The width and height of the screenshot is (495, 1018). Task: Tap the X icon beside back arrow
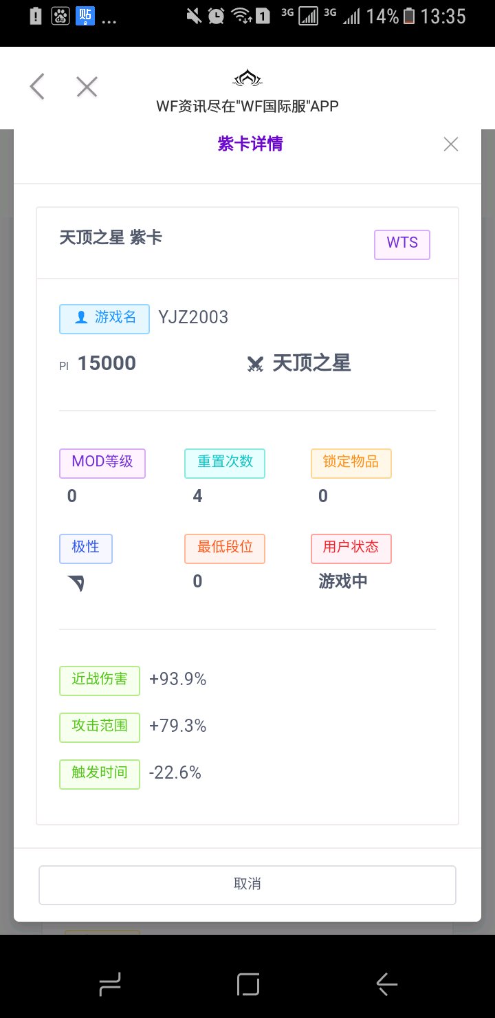(87, 87)
